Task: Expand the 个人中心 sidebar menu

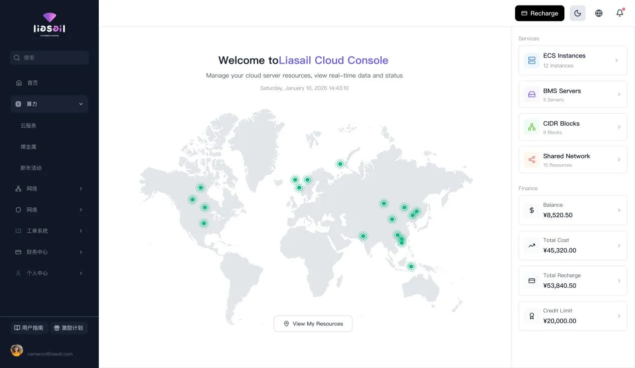Action: pyautogui.click(x=49, y=273)
